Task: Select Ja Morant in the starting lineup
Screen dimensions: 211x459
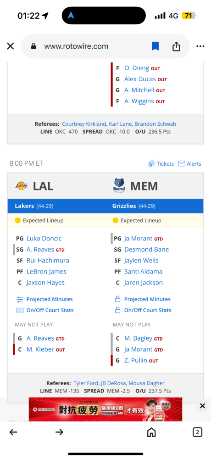Action: click(x=139, y=238)
